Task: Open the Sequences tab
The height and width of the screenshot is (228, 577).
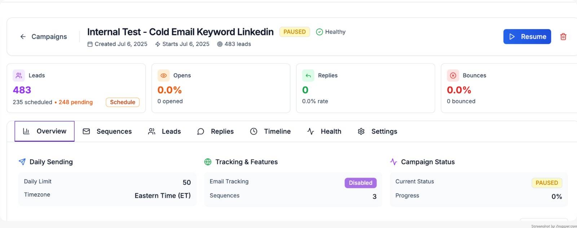Action: point(107,131)
